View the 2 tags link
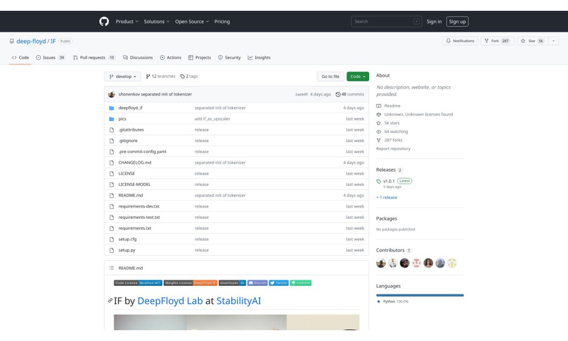 point(189,77)
